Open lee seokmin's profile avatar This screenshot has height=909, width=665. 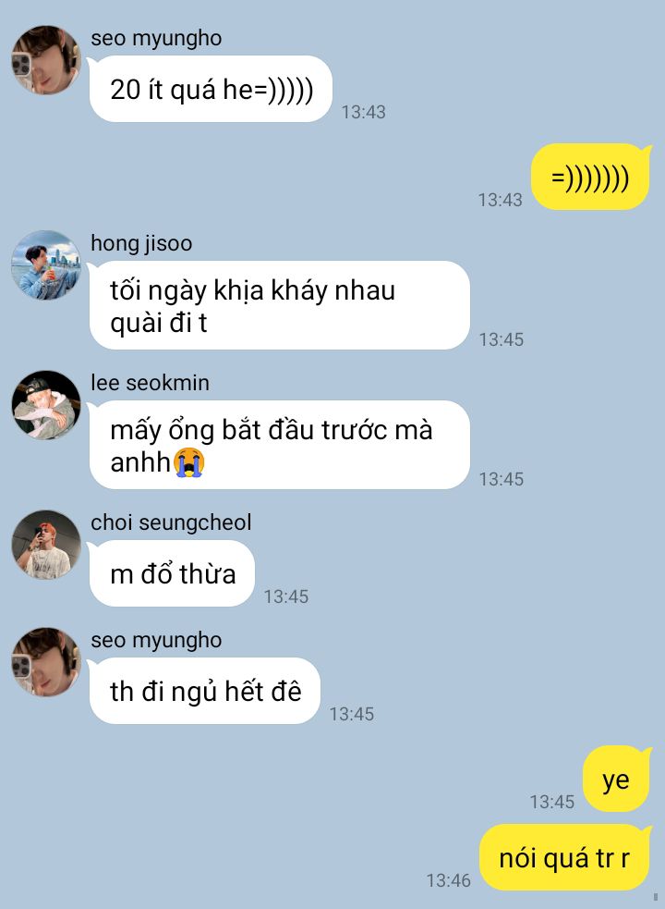(46, 405)
